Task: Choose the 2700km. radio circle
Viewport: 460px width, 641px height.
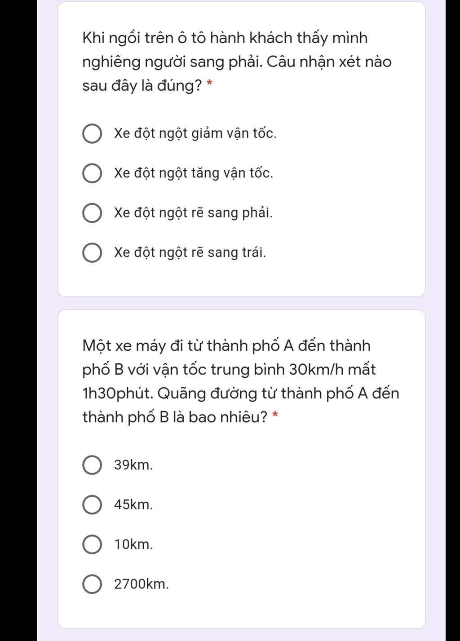Action: [93, 584]
